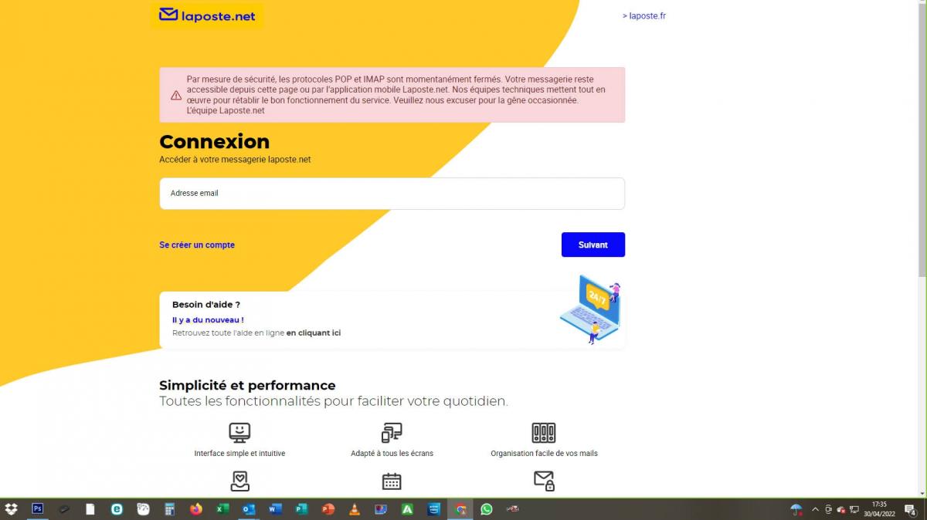The height and width of the screenshot is (520, 927).
Task: Click the smiling monitor icon
Action: (239, 432)
